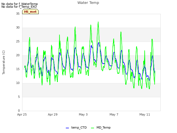This screenshot has height=133, width=177.
Task: Click the Temperature (C) axis label
Action: tap(4, 62)
